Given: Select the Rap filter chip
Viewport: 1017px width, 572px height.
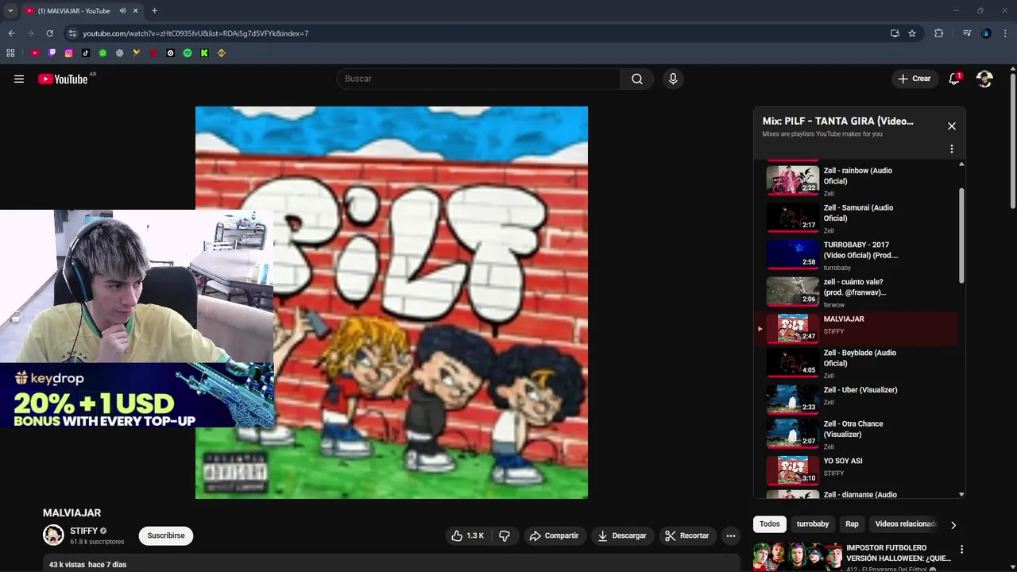Looking at the screenshot, I should 852,524.
